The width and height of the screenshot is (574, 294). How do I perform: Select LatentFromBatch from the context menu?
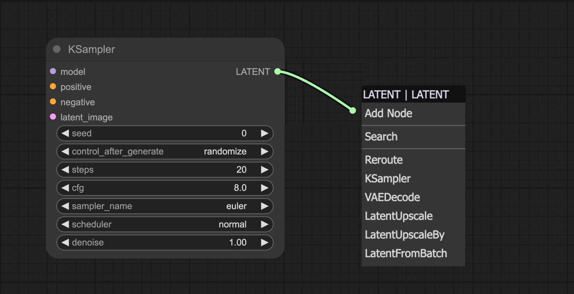[406, 253]
